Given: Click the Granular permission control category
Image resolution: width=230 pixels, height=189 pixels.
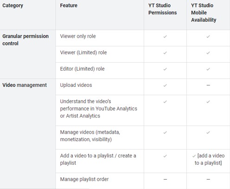Looking at the screenshot, I should click(26, 40).
